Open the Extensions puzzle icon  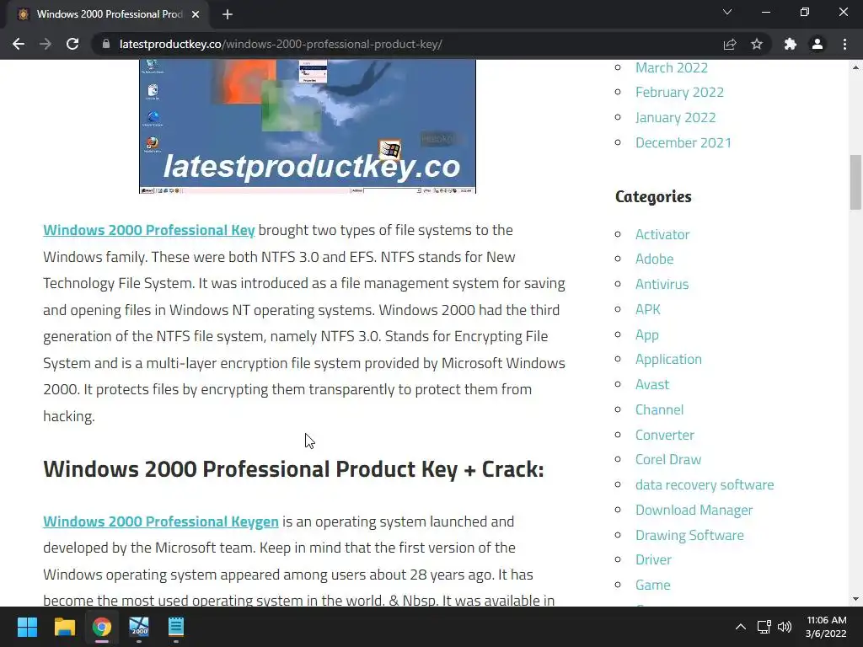coord(791,44)
